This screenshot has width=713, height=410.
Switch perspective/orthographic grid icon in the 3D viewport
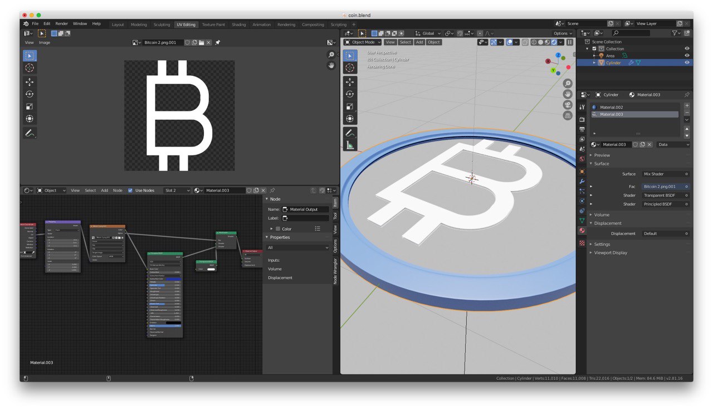click(x=568, y=115)
